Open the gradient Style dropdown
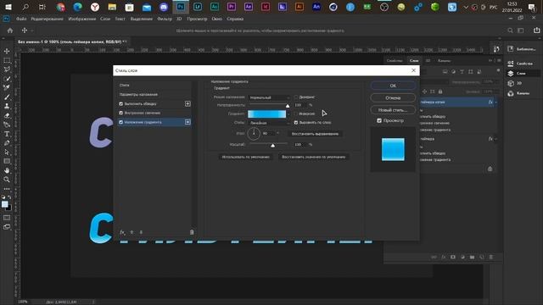 [x=269, y=123]
